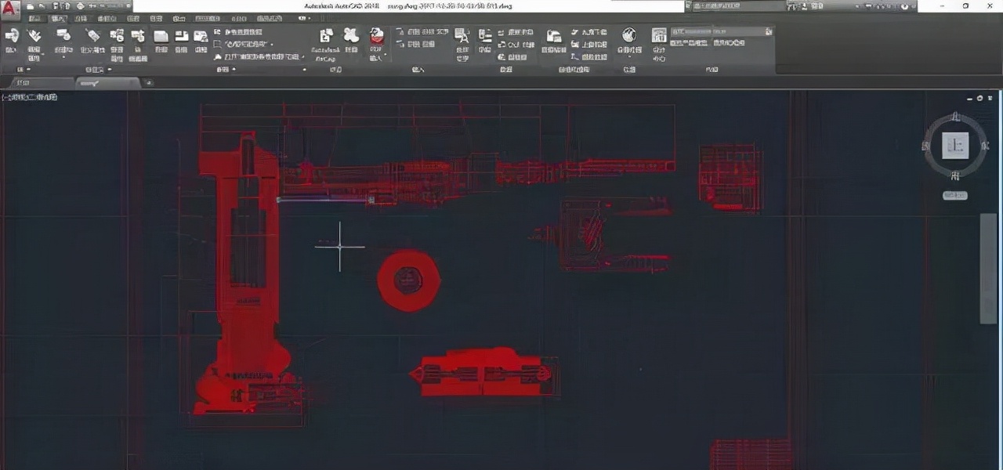Click the south compass label on the ViewCube
Image resolution: width=1003 pixels, height=470 pixels.
(954, 175)
